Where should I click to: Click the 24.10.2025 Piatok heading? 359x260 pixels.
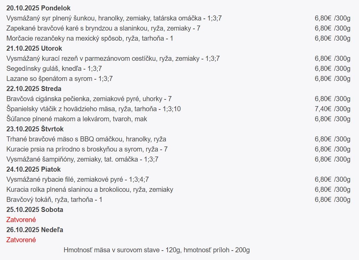34,169
